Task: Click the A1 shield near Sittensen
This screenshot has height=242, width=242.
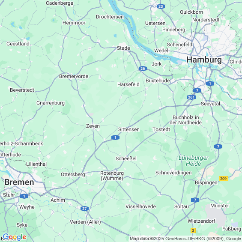Action: (x=115, y=137)
